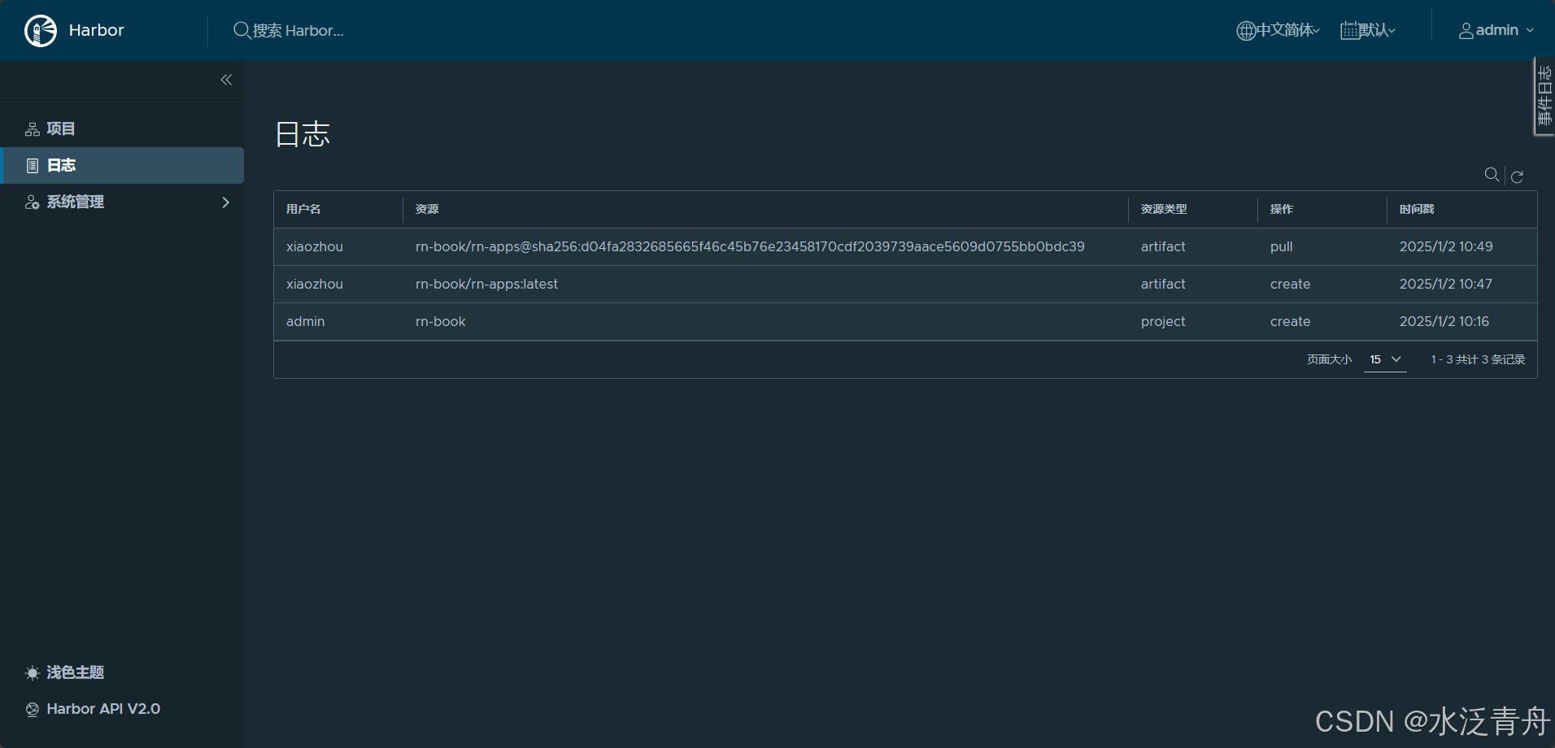1555x748 pixels.
Task: Click the globe icon for language settings
Action: [1244, 30]
